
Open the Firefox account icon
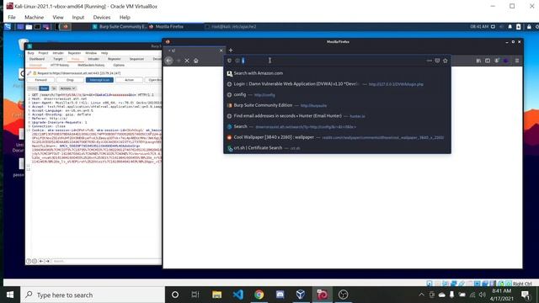coord(497,61)
